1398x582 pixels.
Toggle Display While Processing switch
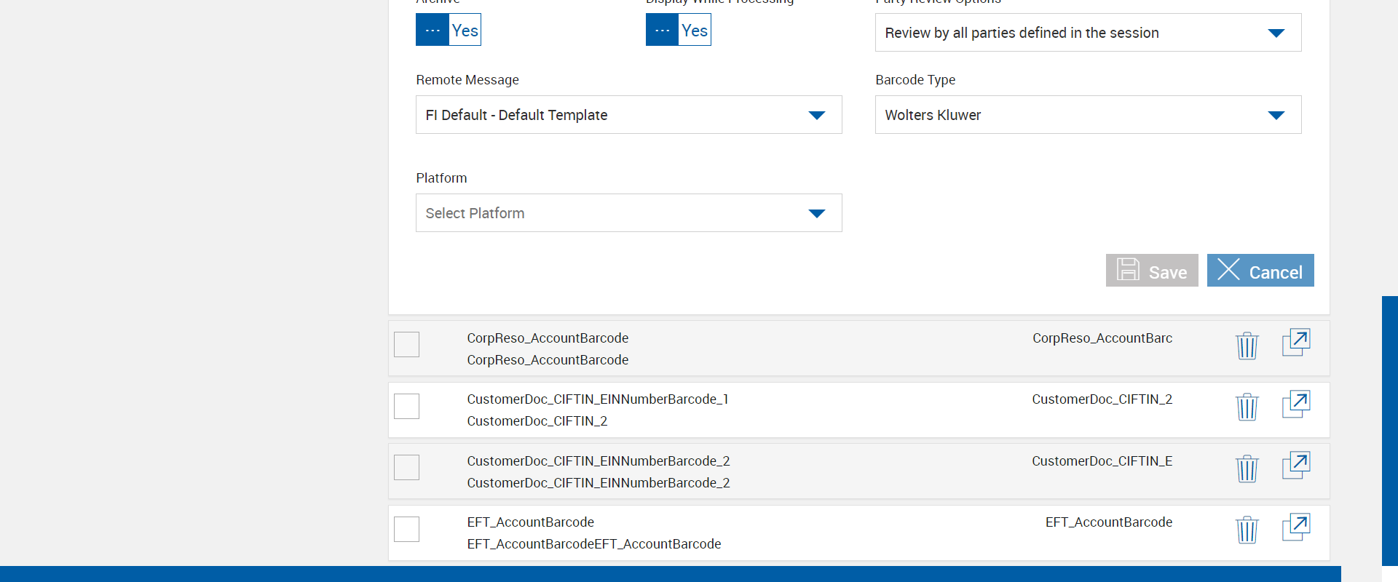[678, 30]
